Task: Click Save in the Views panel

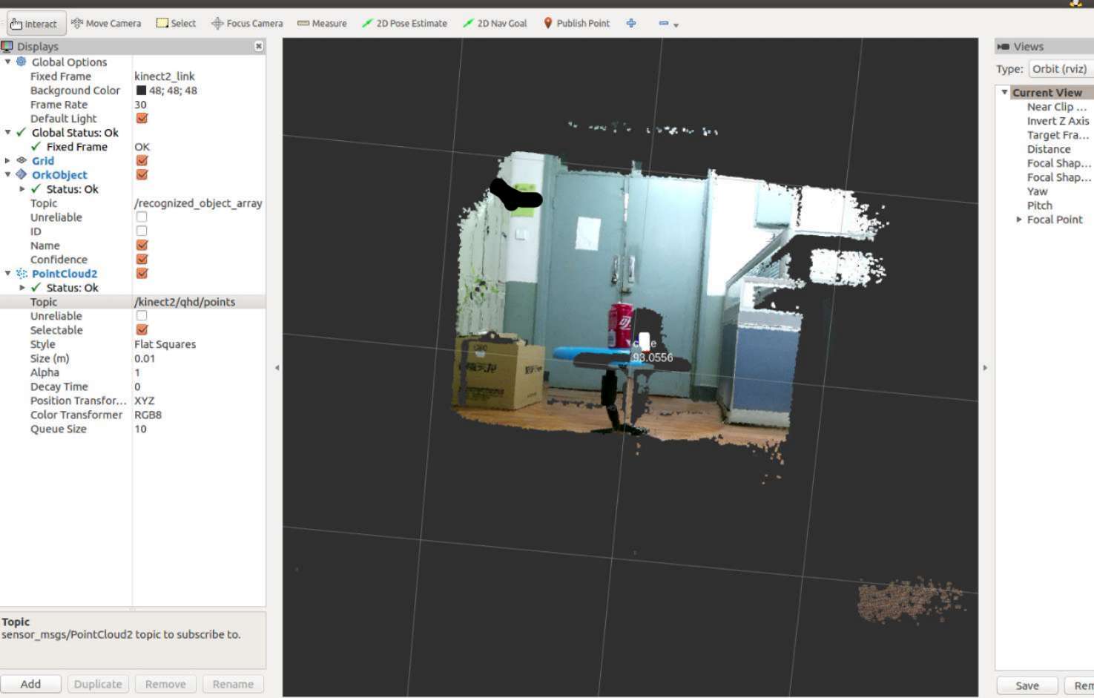Action: [1027, 685]
